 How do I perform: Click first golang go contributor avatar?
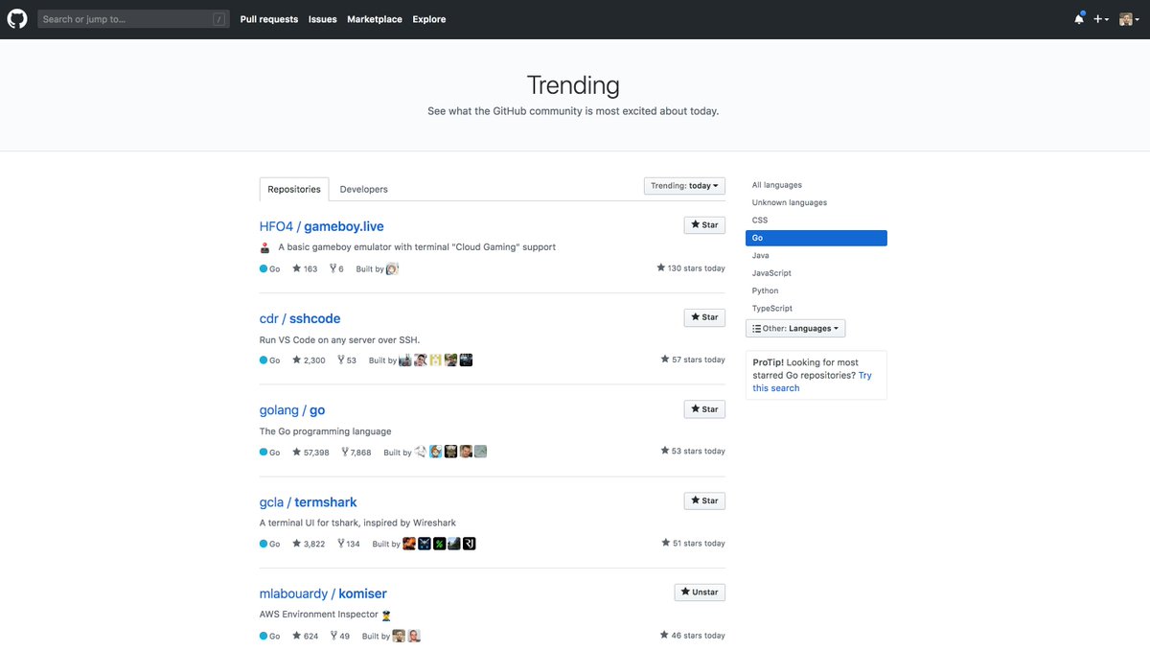point(420,452)
